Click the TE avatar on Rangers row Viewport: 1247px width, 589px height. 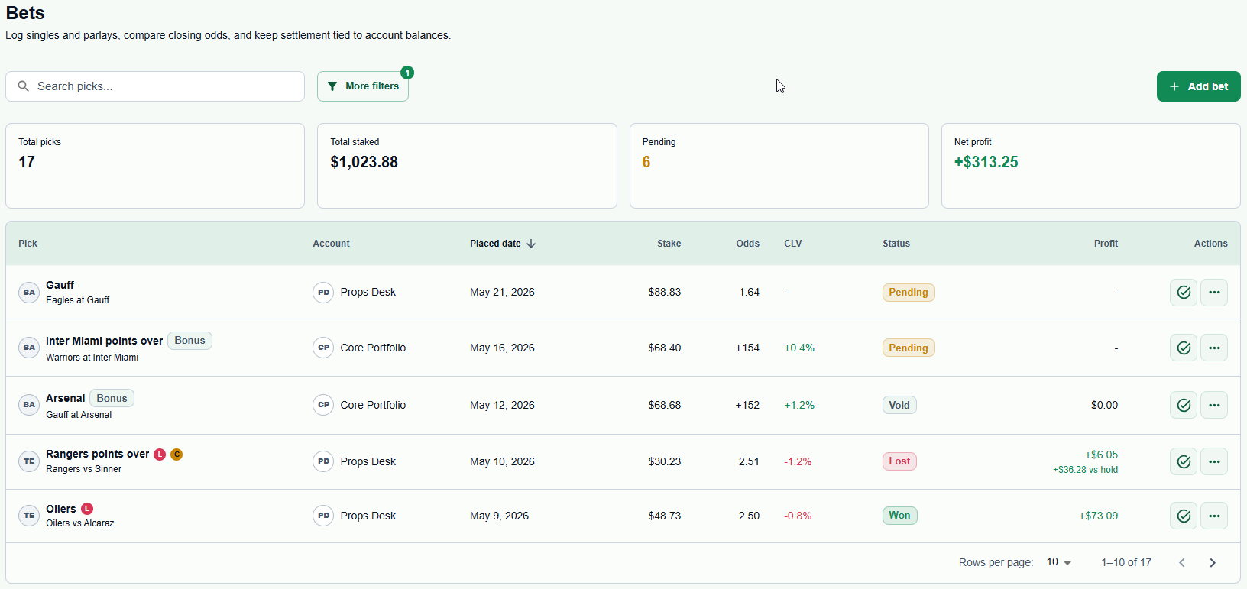(29, 461)
